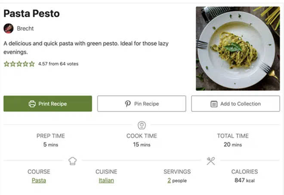Click the servings number 2 link
284x195 pixels.
[169, 180]
